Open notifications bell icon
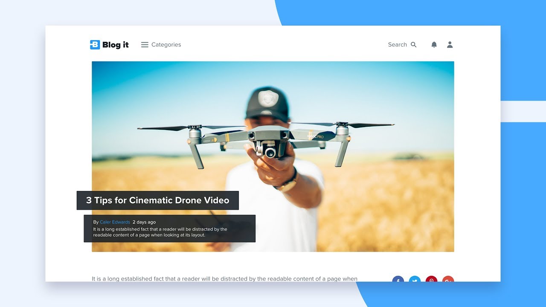The height and width of the screenshot is (307, 546). 434,45
